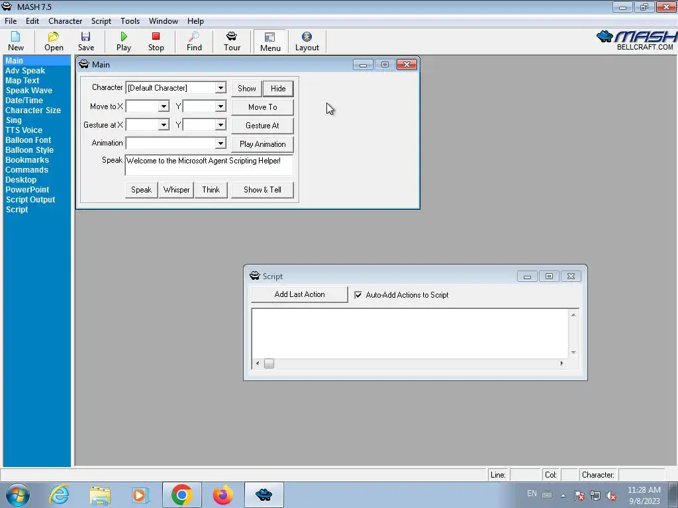Open the Script menu
Viewport: 678px width, 508px height.
click(101, 21)
